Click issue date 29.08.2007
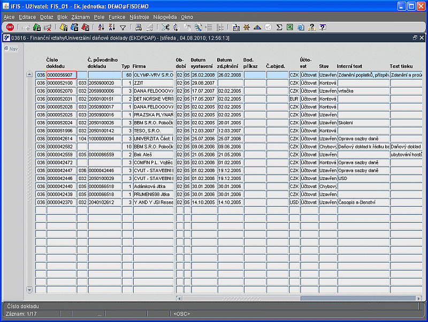The image size is (428, 322). [x=204, y=83]
